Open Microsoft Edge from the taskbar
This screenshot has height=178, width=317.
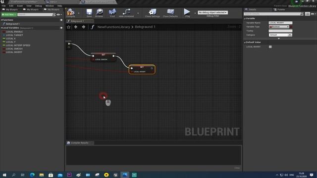click(32, 175)
